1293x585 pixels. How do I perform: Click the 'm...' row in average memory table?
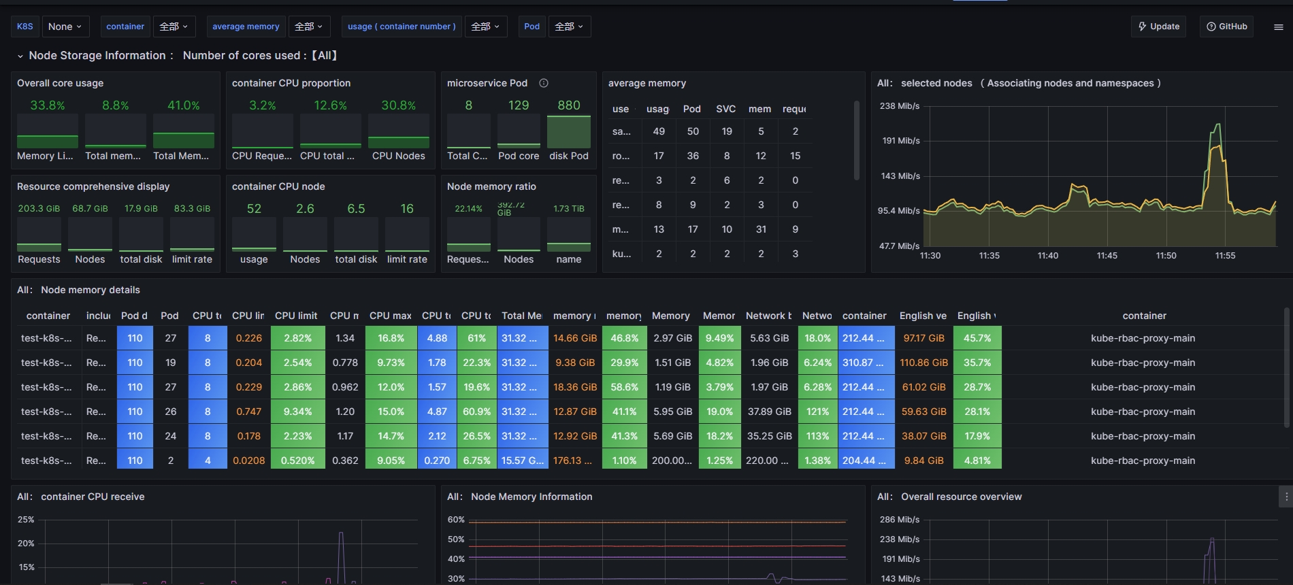tap(710, 229)
